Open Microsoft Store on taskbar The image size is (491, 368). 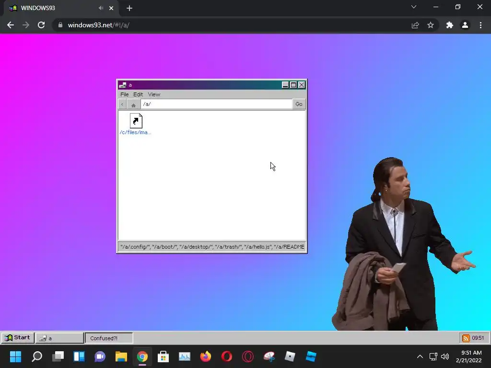tap(163, 356)
